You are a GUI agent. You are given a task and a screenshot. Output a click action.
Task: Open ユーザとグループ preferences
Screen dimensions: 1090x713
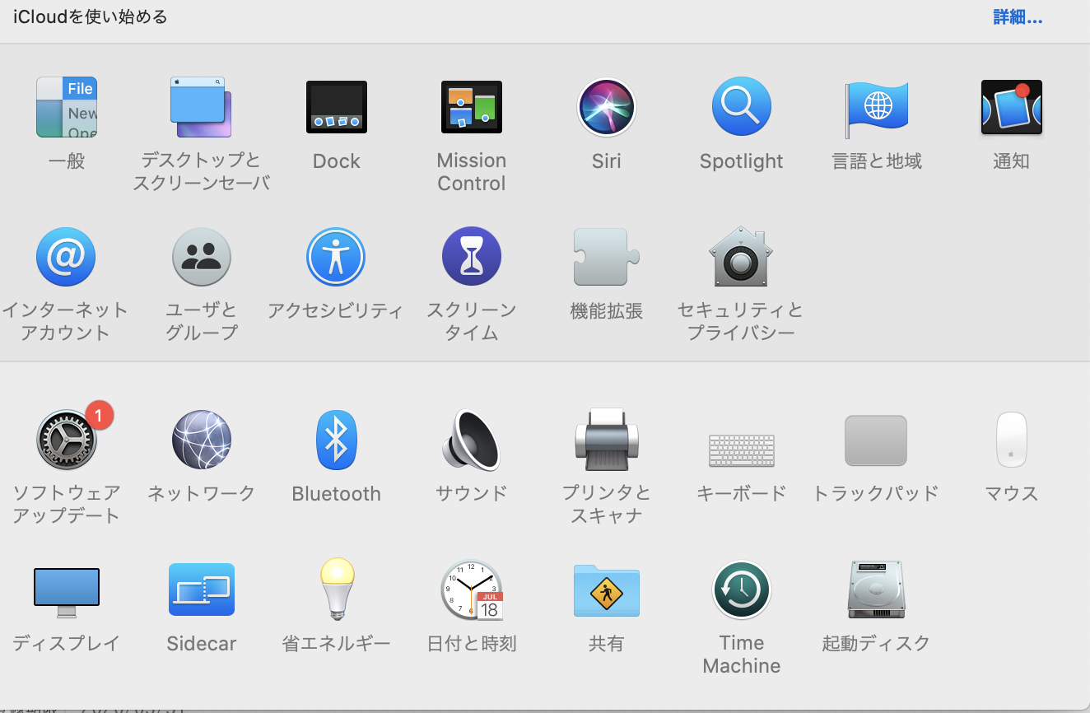(202, 257)
